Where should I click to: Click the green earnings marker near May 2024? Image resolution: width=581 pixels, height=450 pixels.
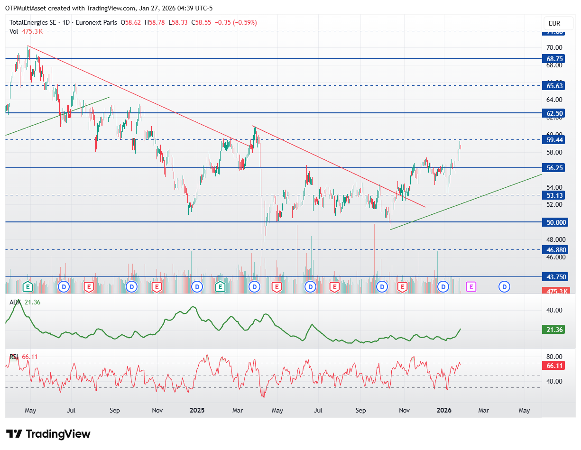pyautogui.click(x=28, y=286)
